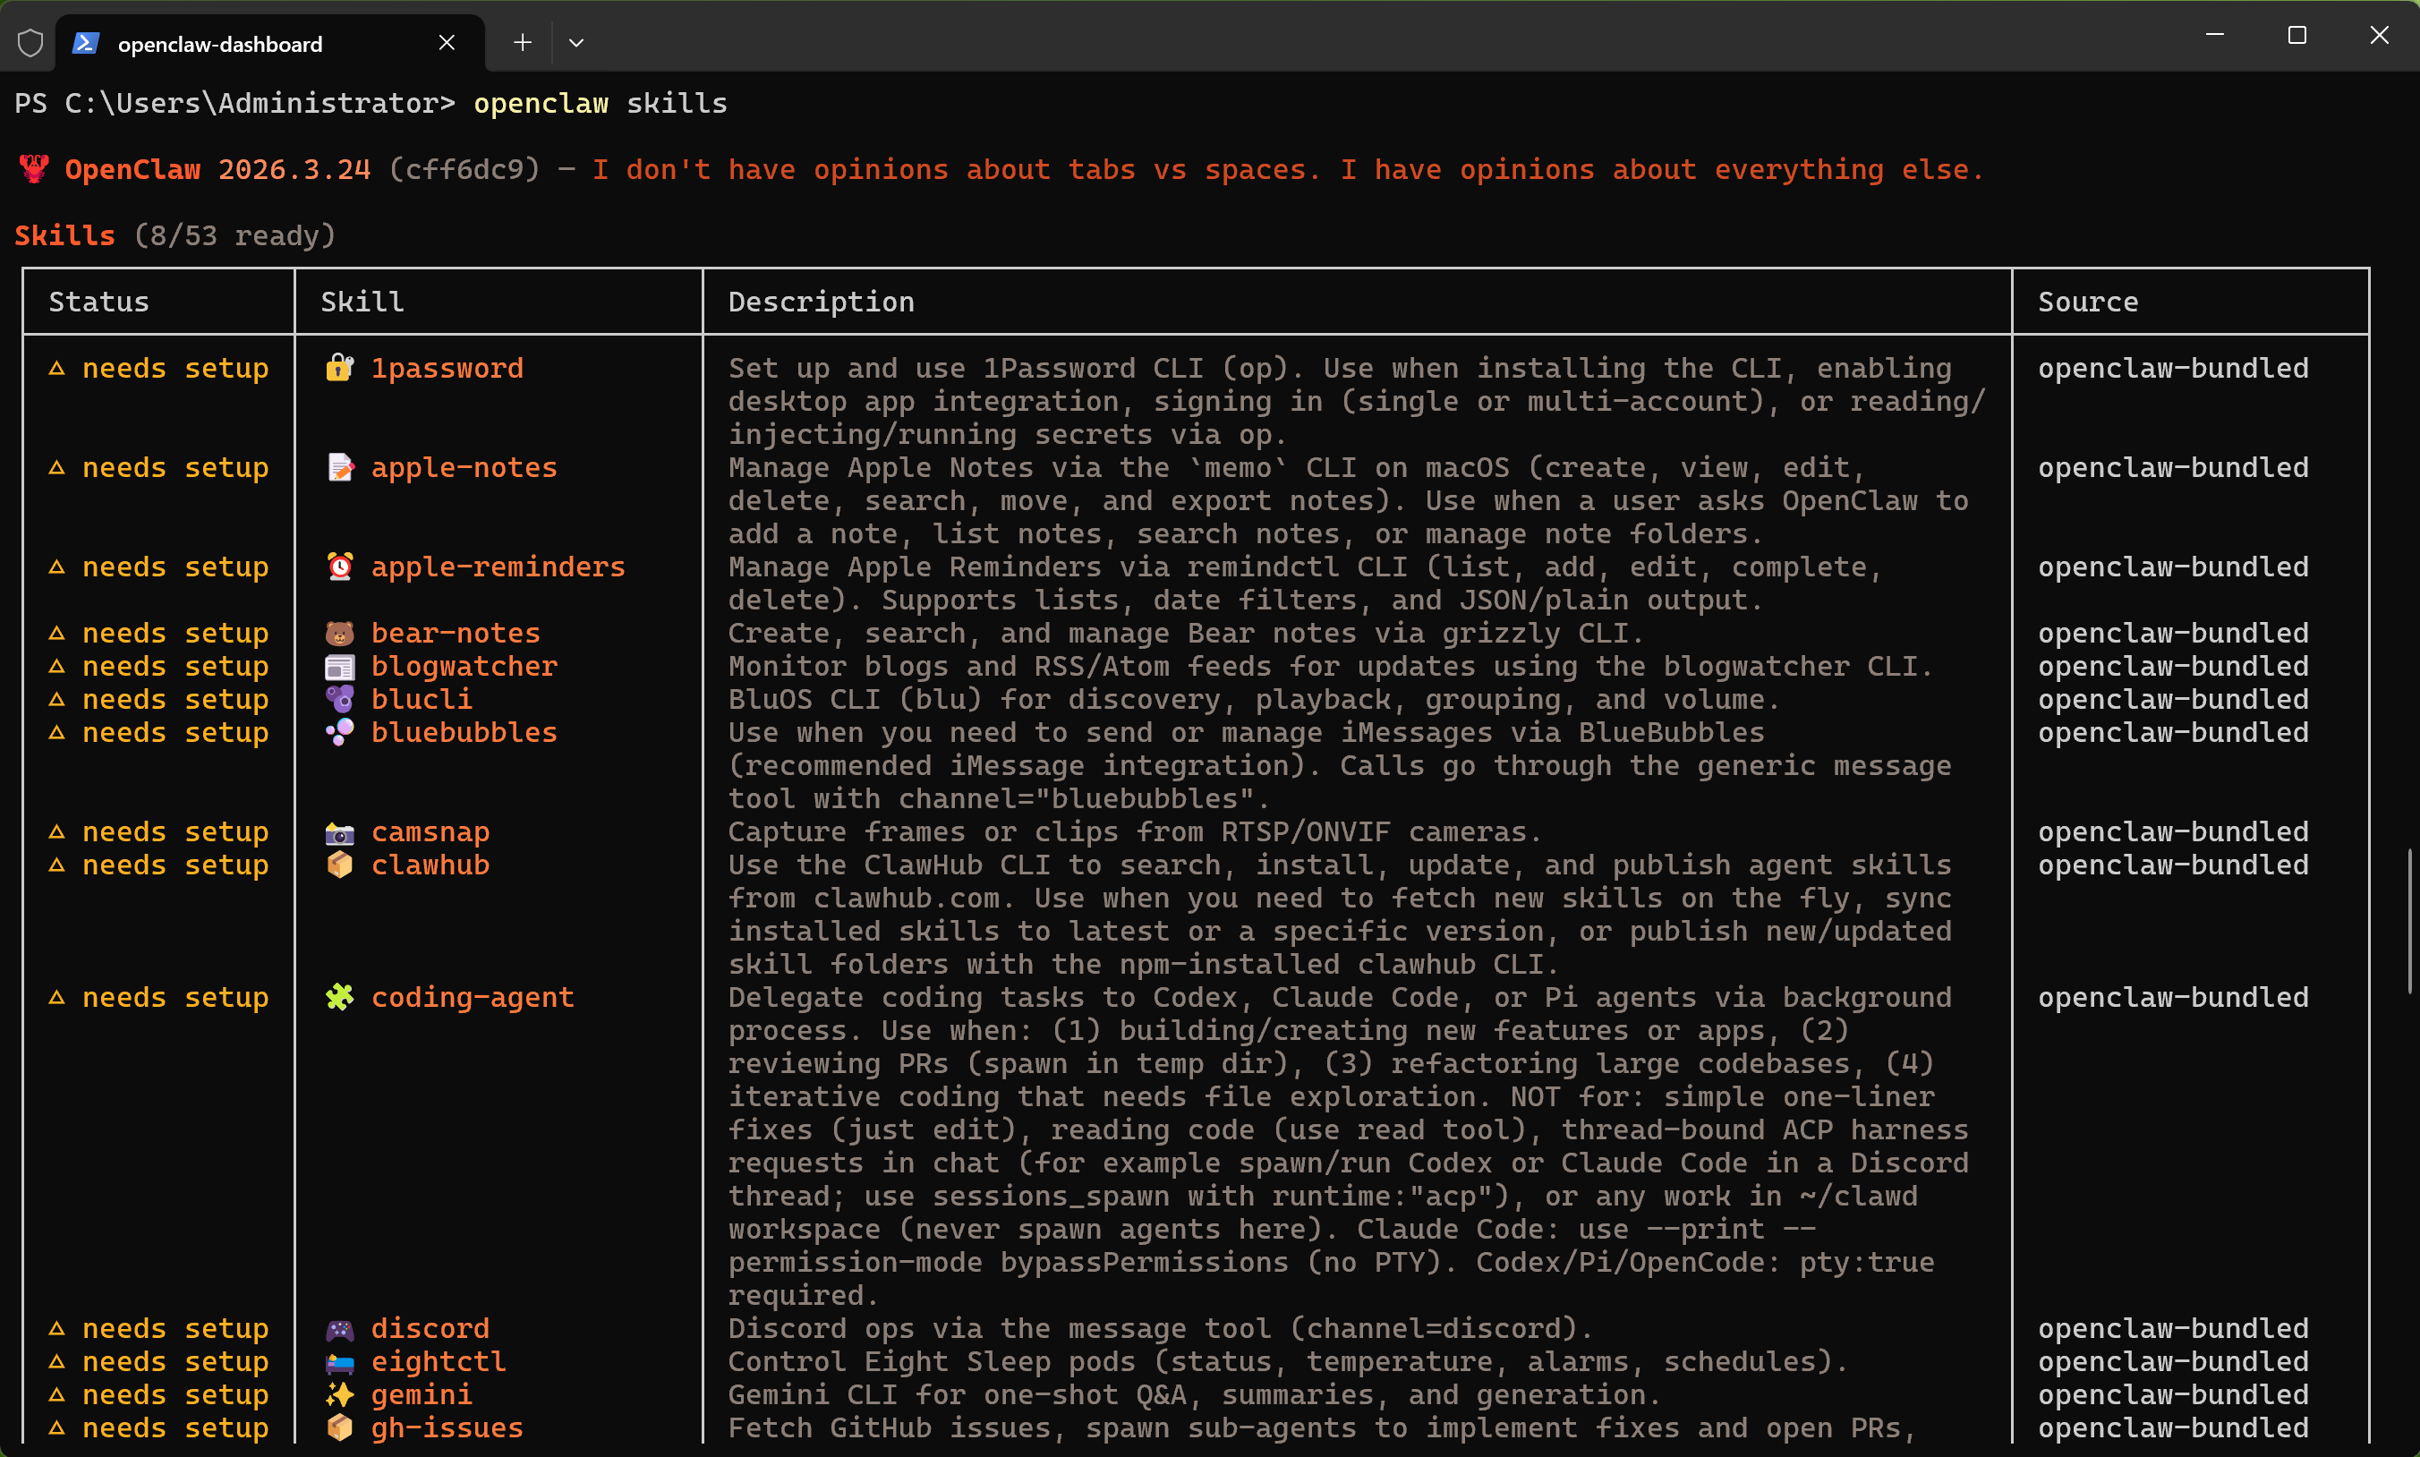Viewport: 2420px width, 1457px height.
Task: Click the coding-agent green puzzle icon
Action: pyautogui.click(x=340, y=998)
